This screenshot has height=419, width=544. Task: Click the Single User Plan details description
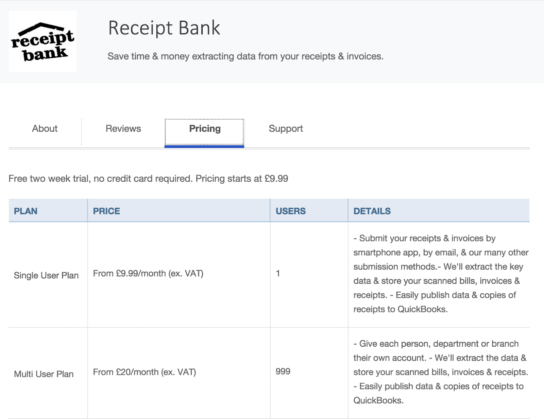441,274
